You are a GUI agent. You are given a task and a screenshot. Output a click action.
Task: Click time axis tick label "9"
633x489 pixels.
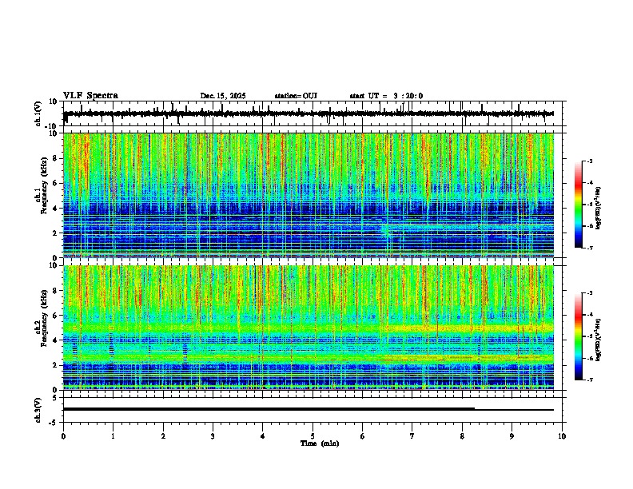[512, 436]
